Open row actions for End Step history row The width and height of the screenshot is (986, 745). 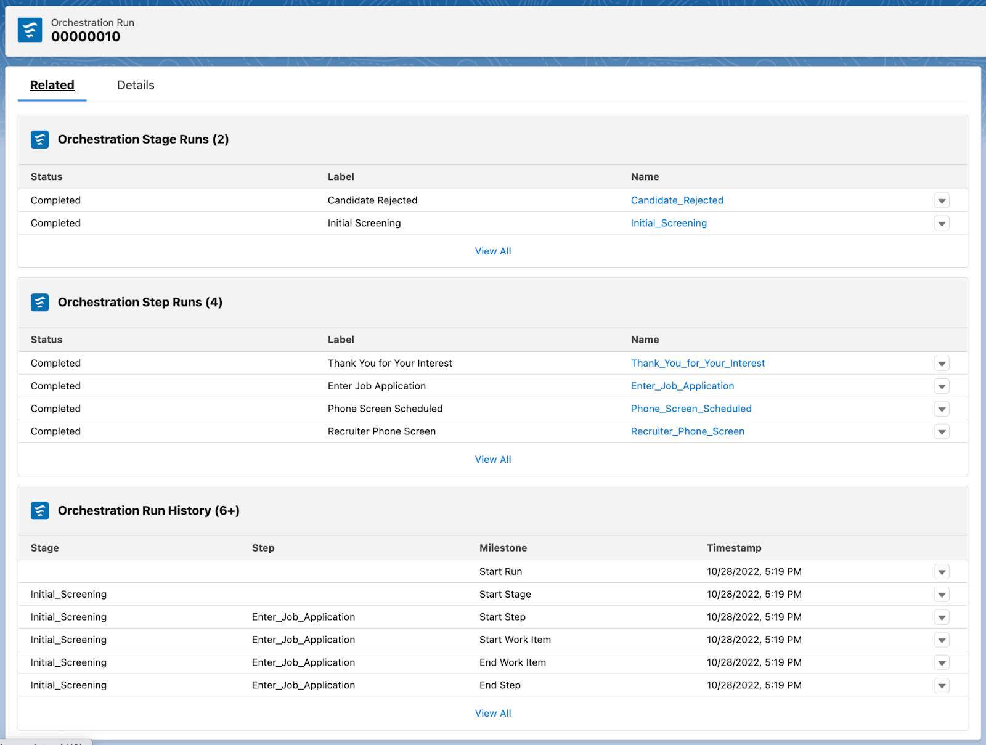pyautogui.click(x=942, y=685)
